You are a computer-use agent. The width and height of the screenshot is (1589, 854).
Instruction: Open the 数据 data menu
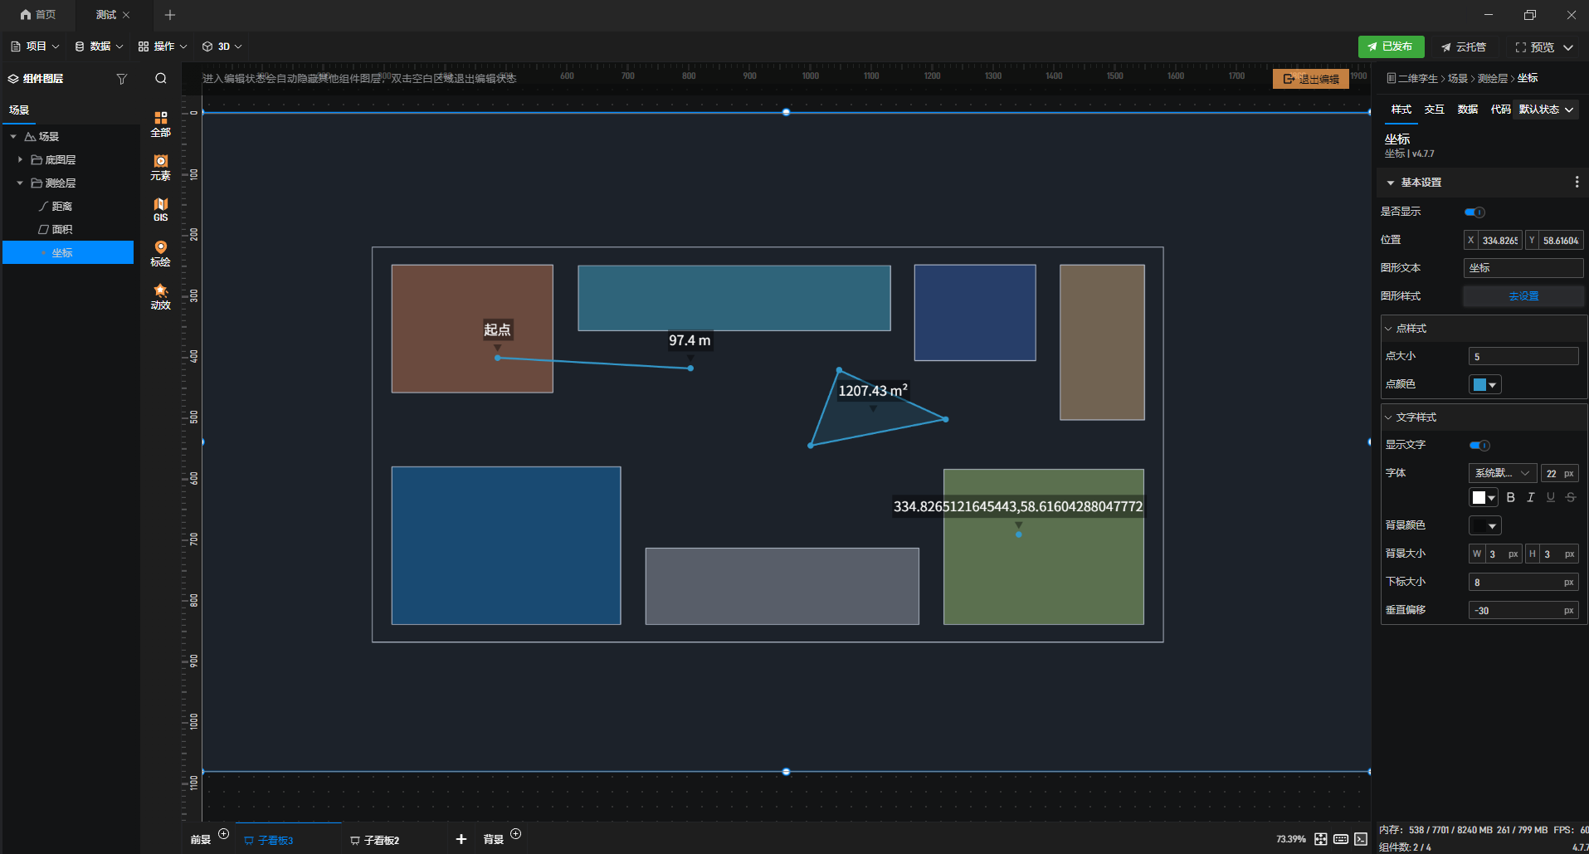99,46
